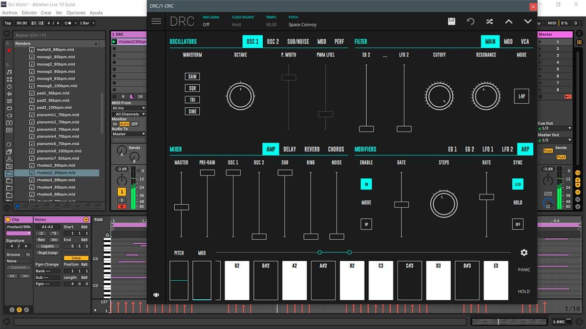Select the Sounds note icon in browser sidebar

[x=9, y=72]
